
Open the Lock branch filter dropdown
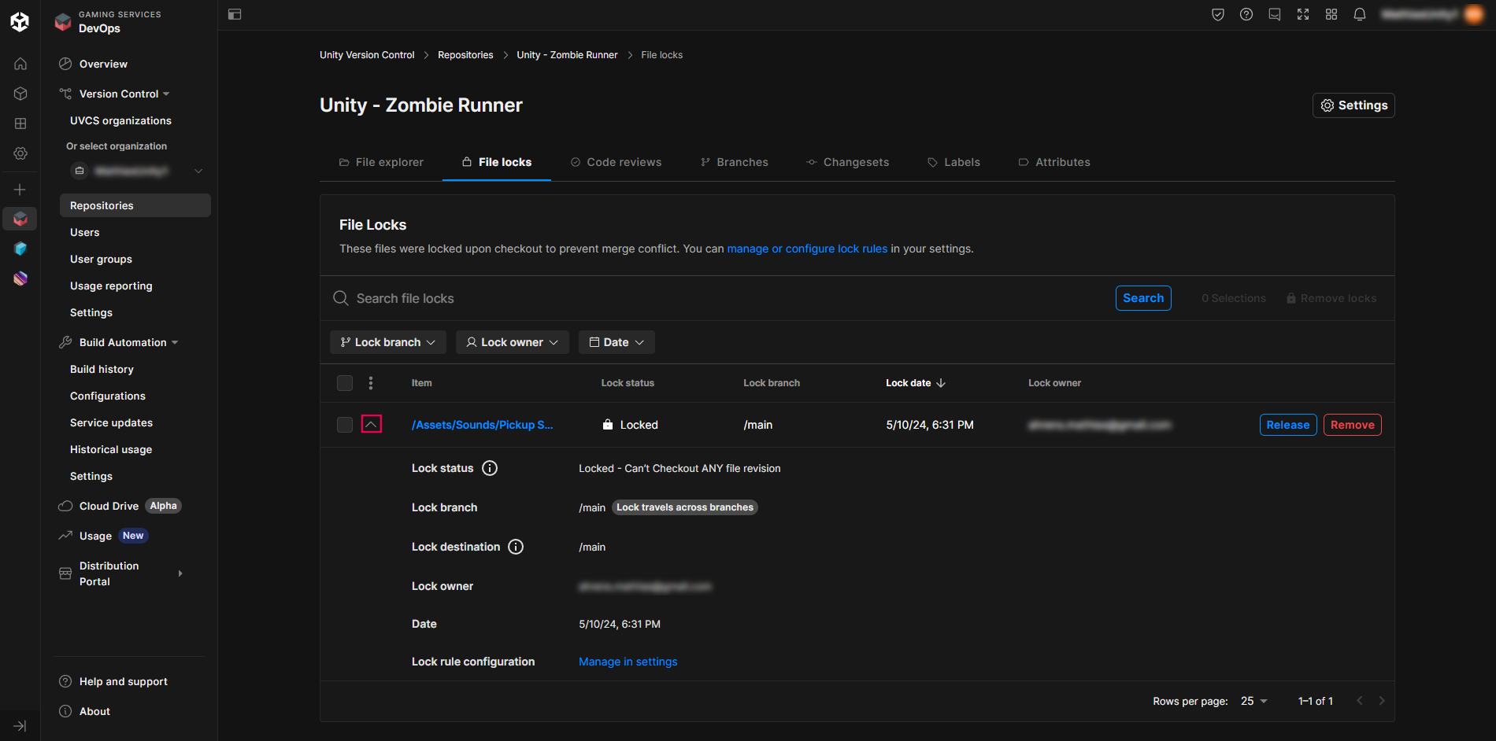click(x=387, y=342)
